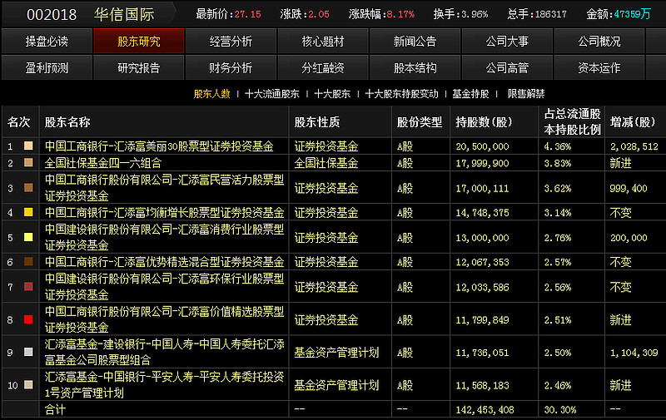Click change value 1,104,309
This screenshot has width=666, height=420.
pos(634,353)
